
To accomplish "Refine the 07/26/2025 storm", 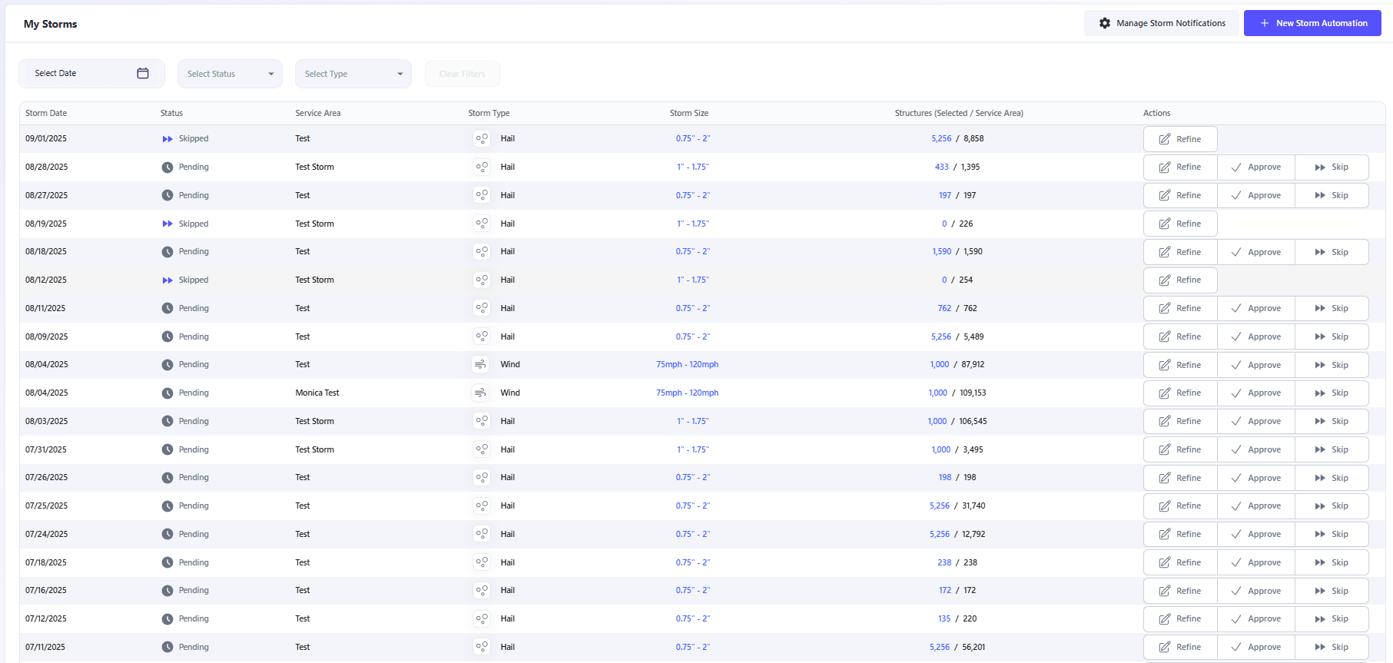I will pos(1180,478).
